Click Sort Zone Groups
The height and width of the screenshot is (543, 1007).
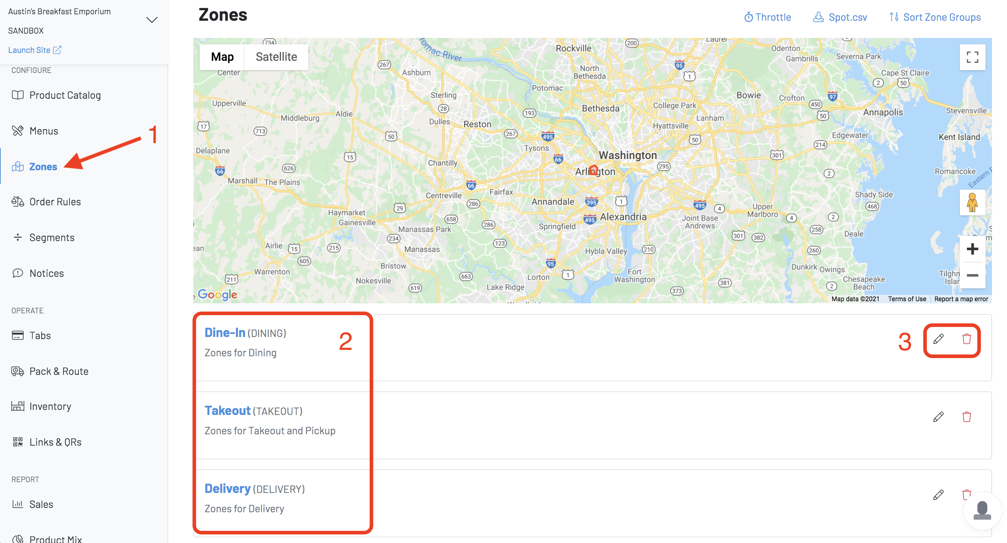(935, 17)
